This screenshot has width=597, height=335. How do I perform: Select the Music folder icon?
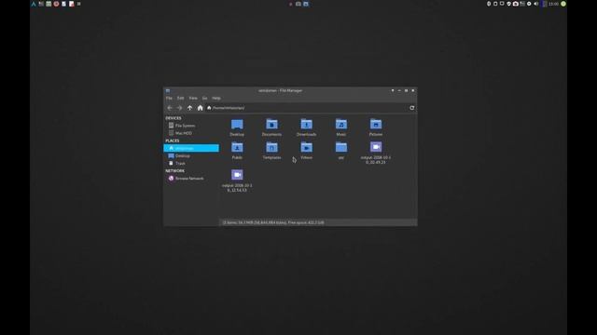tap(341, 125)
